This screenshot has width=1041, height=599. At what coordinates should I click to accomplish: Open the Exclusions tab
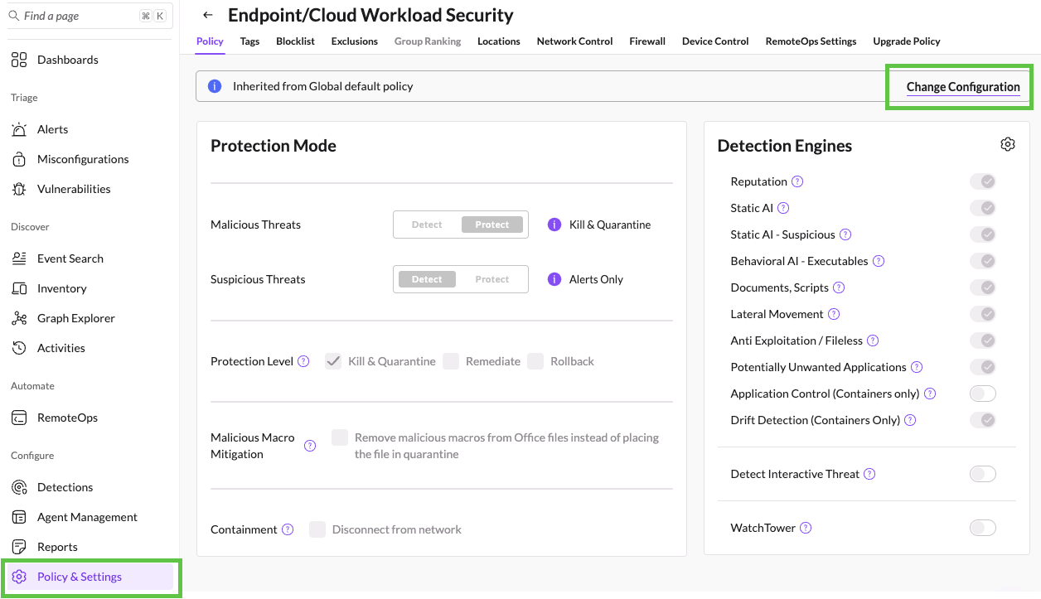tap(354, 41)
